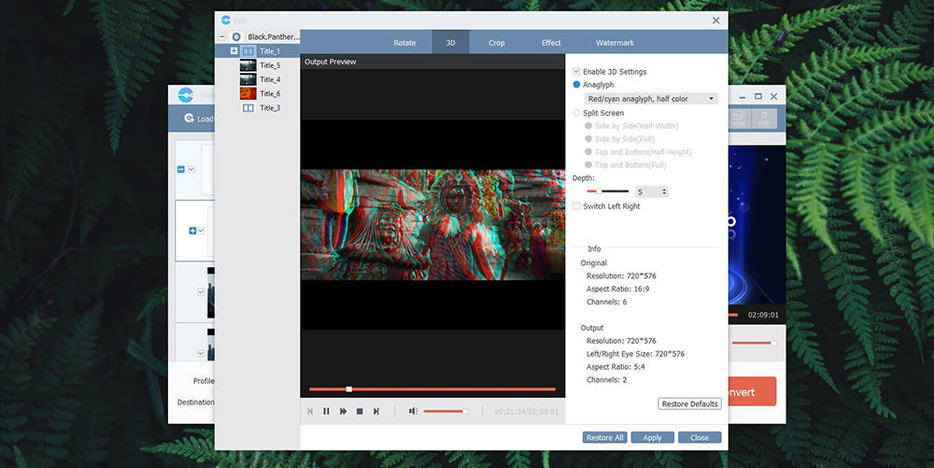Click the Restore Defaults button
Image resolution: width=934 pixels, height=468 pixels.
point(690,404)
